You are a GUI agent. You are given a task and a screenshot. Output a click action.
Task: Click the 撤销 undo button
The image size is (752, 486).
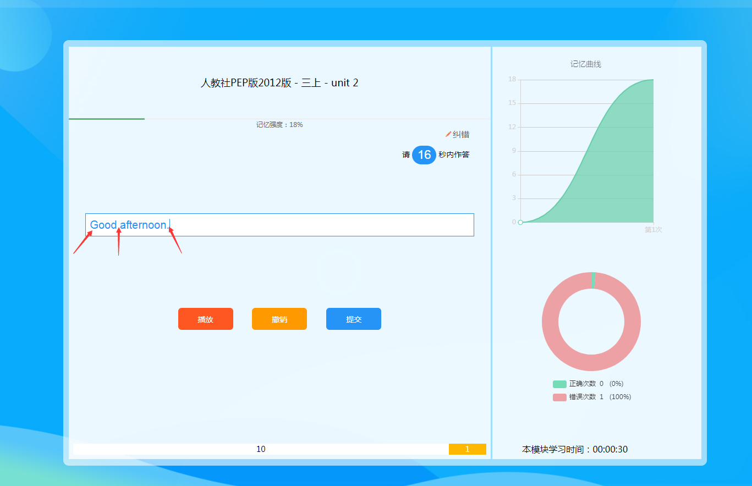point(279,319)
